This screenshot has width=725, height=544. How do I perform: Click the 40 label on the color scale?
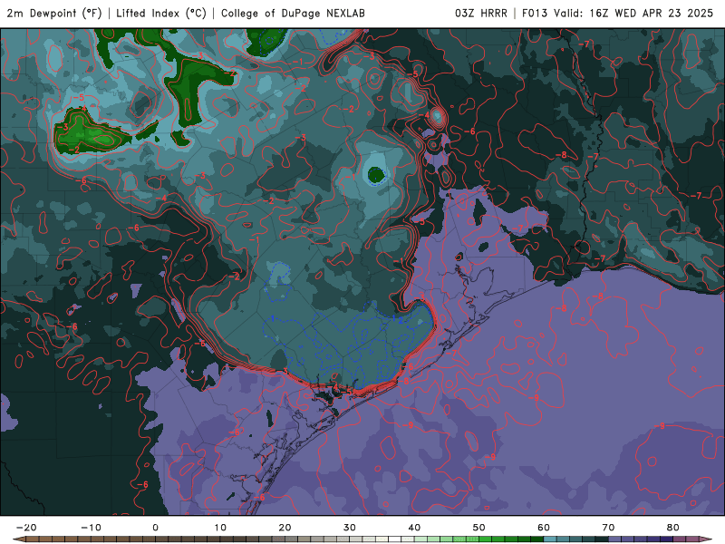(414, 528)
